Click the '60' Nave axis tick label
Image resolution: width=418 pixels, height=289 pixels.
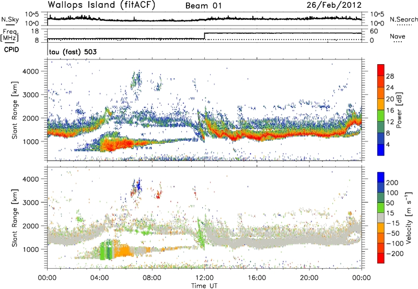click(x=374, y=31)
